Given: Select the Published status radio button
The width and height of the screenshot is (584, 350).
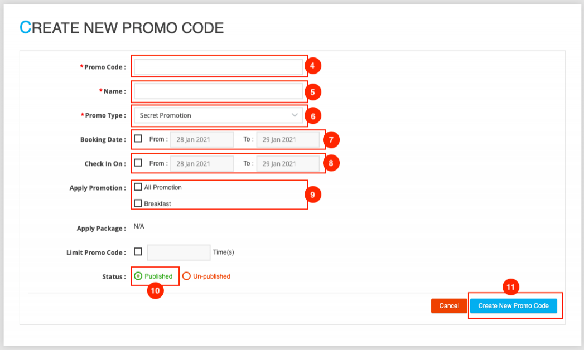Looking at the screenshot, I should (x=138, y=276).
